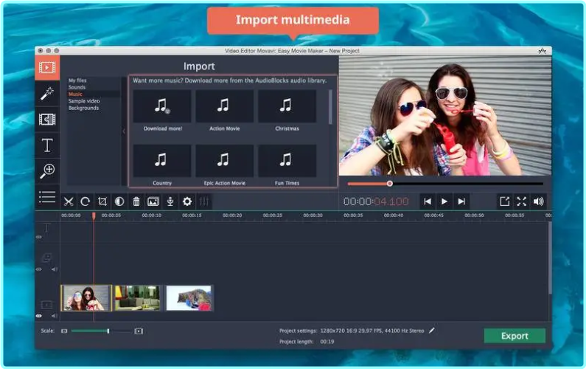
Task: Open the image properties icon
Action: click(x=153, y=201)
